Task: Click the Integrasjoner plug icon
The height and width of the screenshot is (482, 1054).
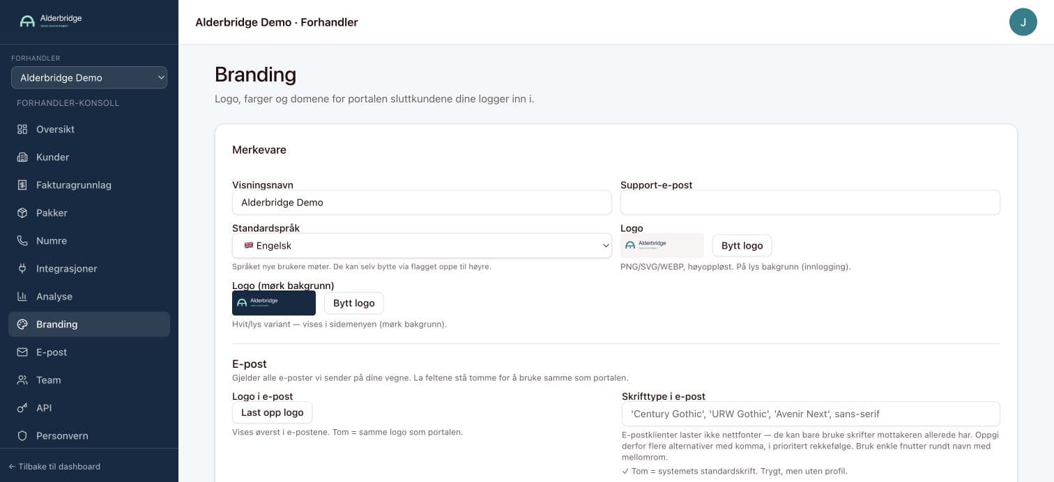Action: point(22,268)
